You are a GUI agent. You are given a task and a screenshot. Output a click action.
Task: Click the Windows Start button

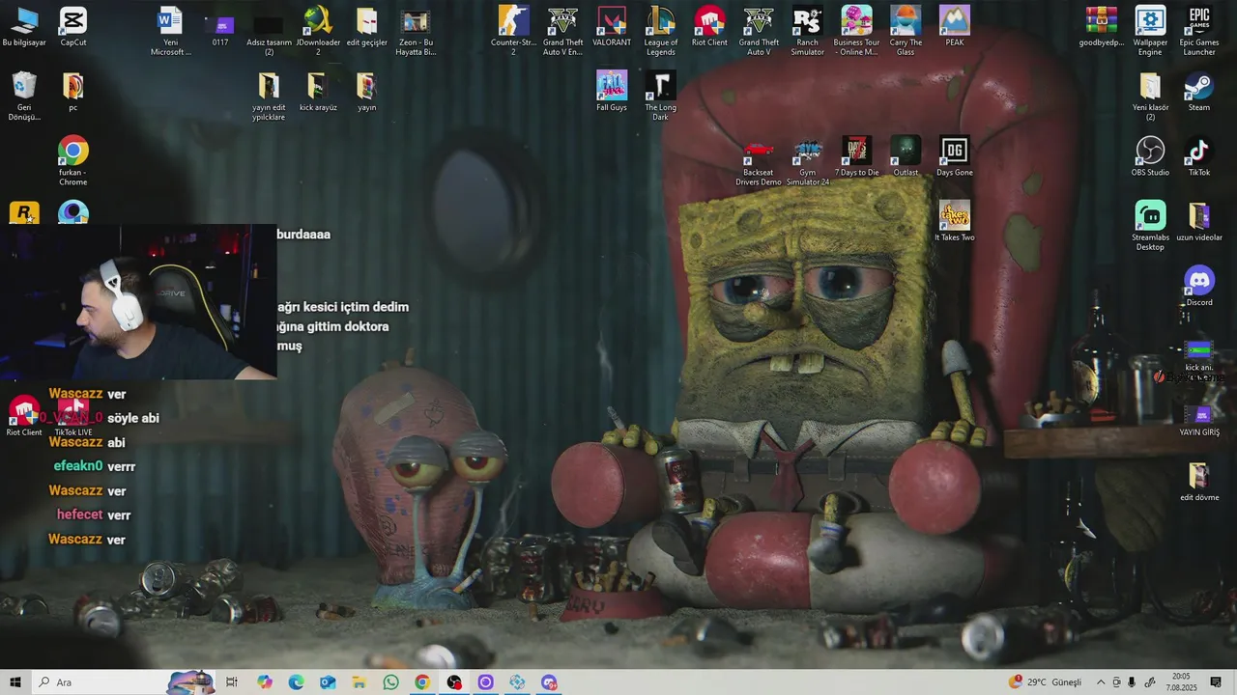[x=15, y=682]
